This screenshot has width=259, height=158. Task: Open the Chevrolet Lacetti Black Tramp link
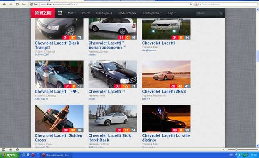pos(57,45)
